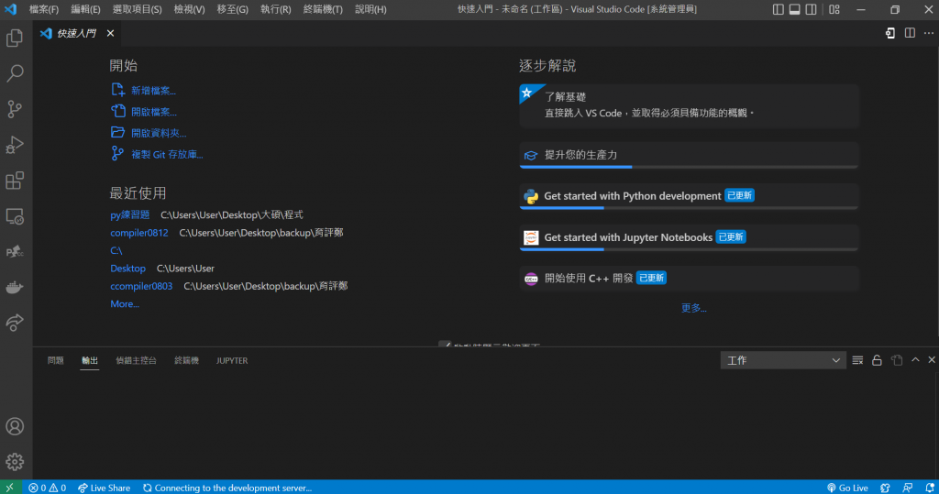This screenshot has width=939, height=494.
Task: Click the open changes icon in editor toolbar
Action: (890, 33)
